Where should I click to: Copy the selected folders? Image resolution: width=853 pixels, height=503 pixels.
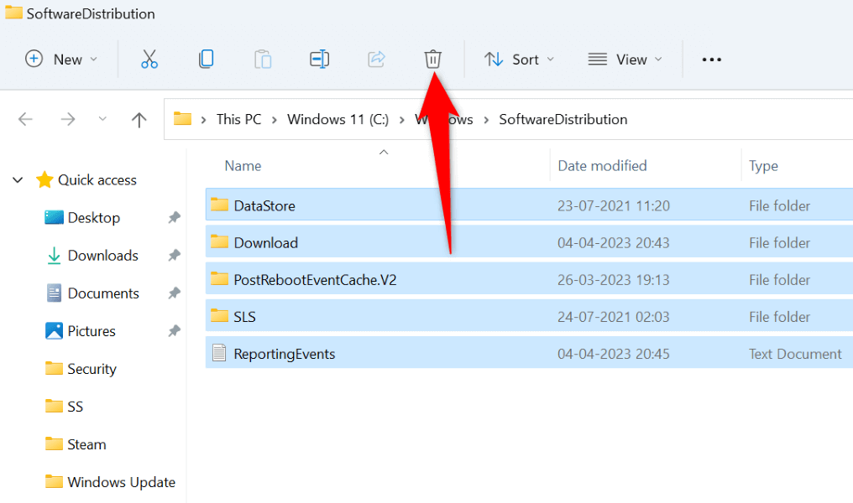(206, 59)
